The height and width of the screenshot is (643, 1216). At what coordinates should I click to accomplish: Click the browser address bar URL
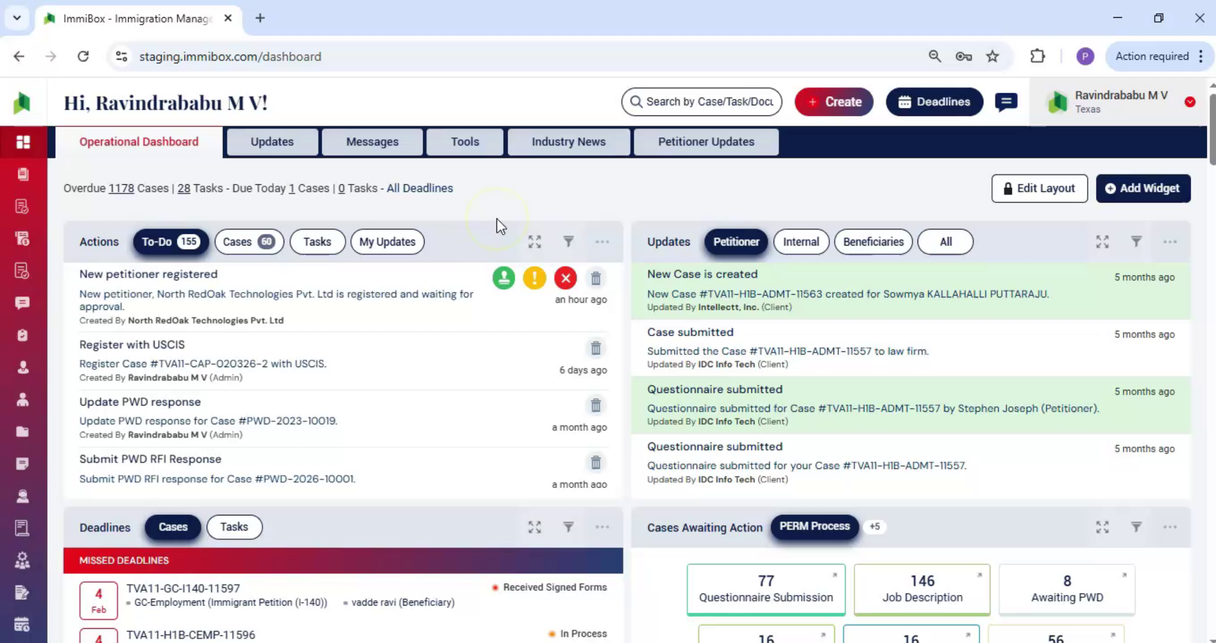(230, 56)
